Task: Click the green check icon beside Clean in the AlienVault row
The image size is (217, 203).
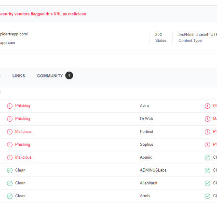Action: [10, 183]
